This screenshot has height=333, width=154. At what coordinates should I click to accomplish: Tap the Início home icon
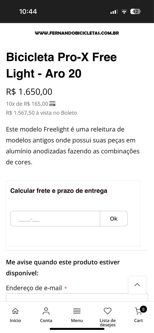point(15,311)
